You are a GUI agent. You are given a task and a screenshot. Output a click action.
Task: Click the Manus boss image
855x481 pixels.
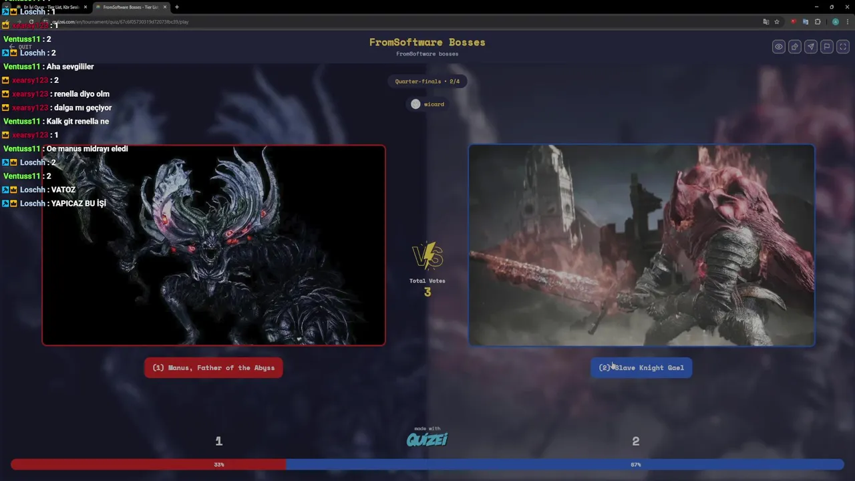coord(214,245)
